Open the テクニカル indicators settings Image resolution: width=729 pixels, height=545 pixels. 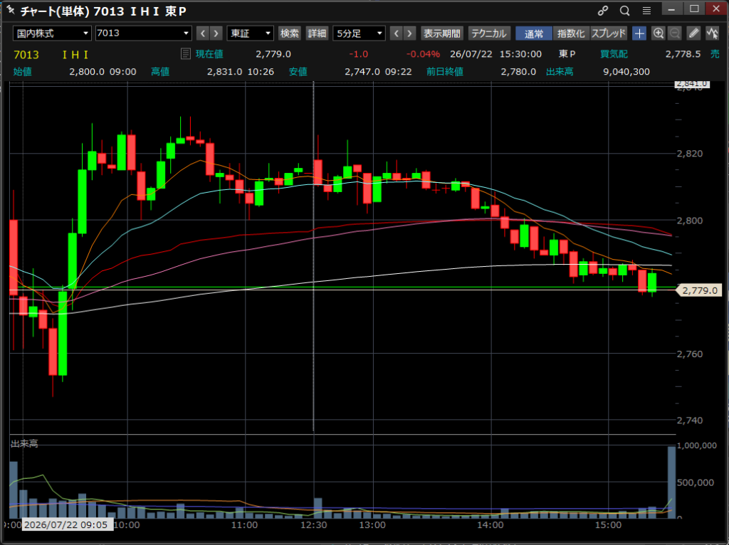(x=489, y=33)
